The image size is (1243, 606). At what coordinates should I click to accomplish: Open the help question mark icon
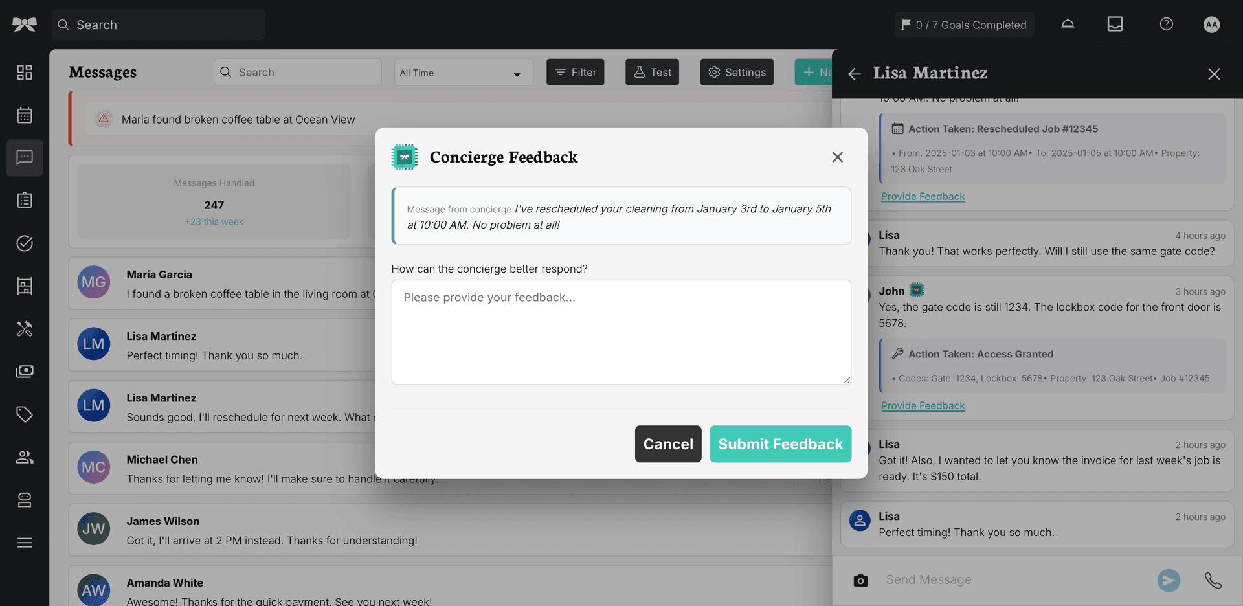pyautogui.click(x=1166, y=24)
